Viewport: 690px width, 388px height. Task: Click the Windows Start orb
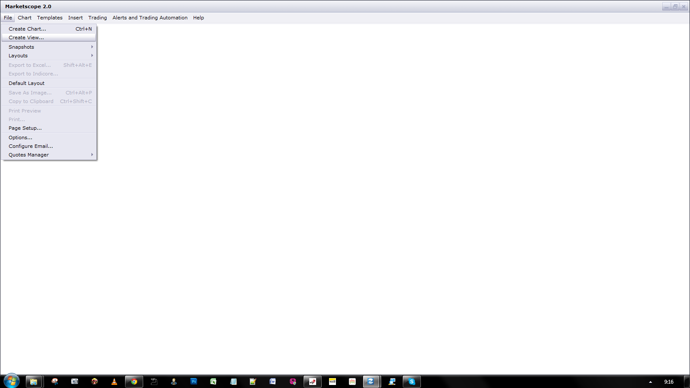tap(12, 381)
